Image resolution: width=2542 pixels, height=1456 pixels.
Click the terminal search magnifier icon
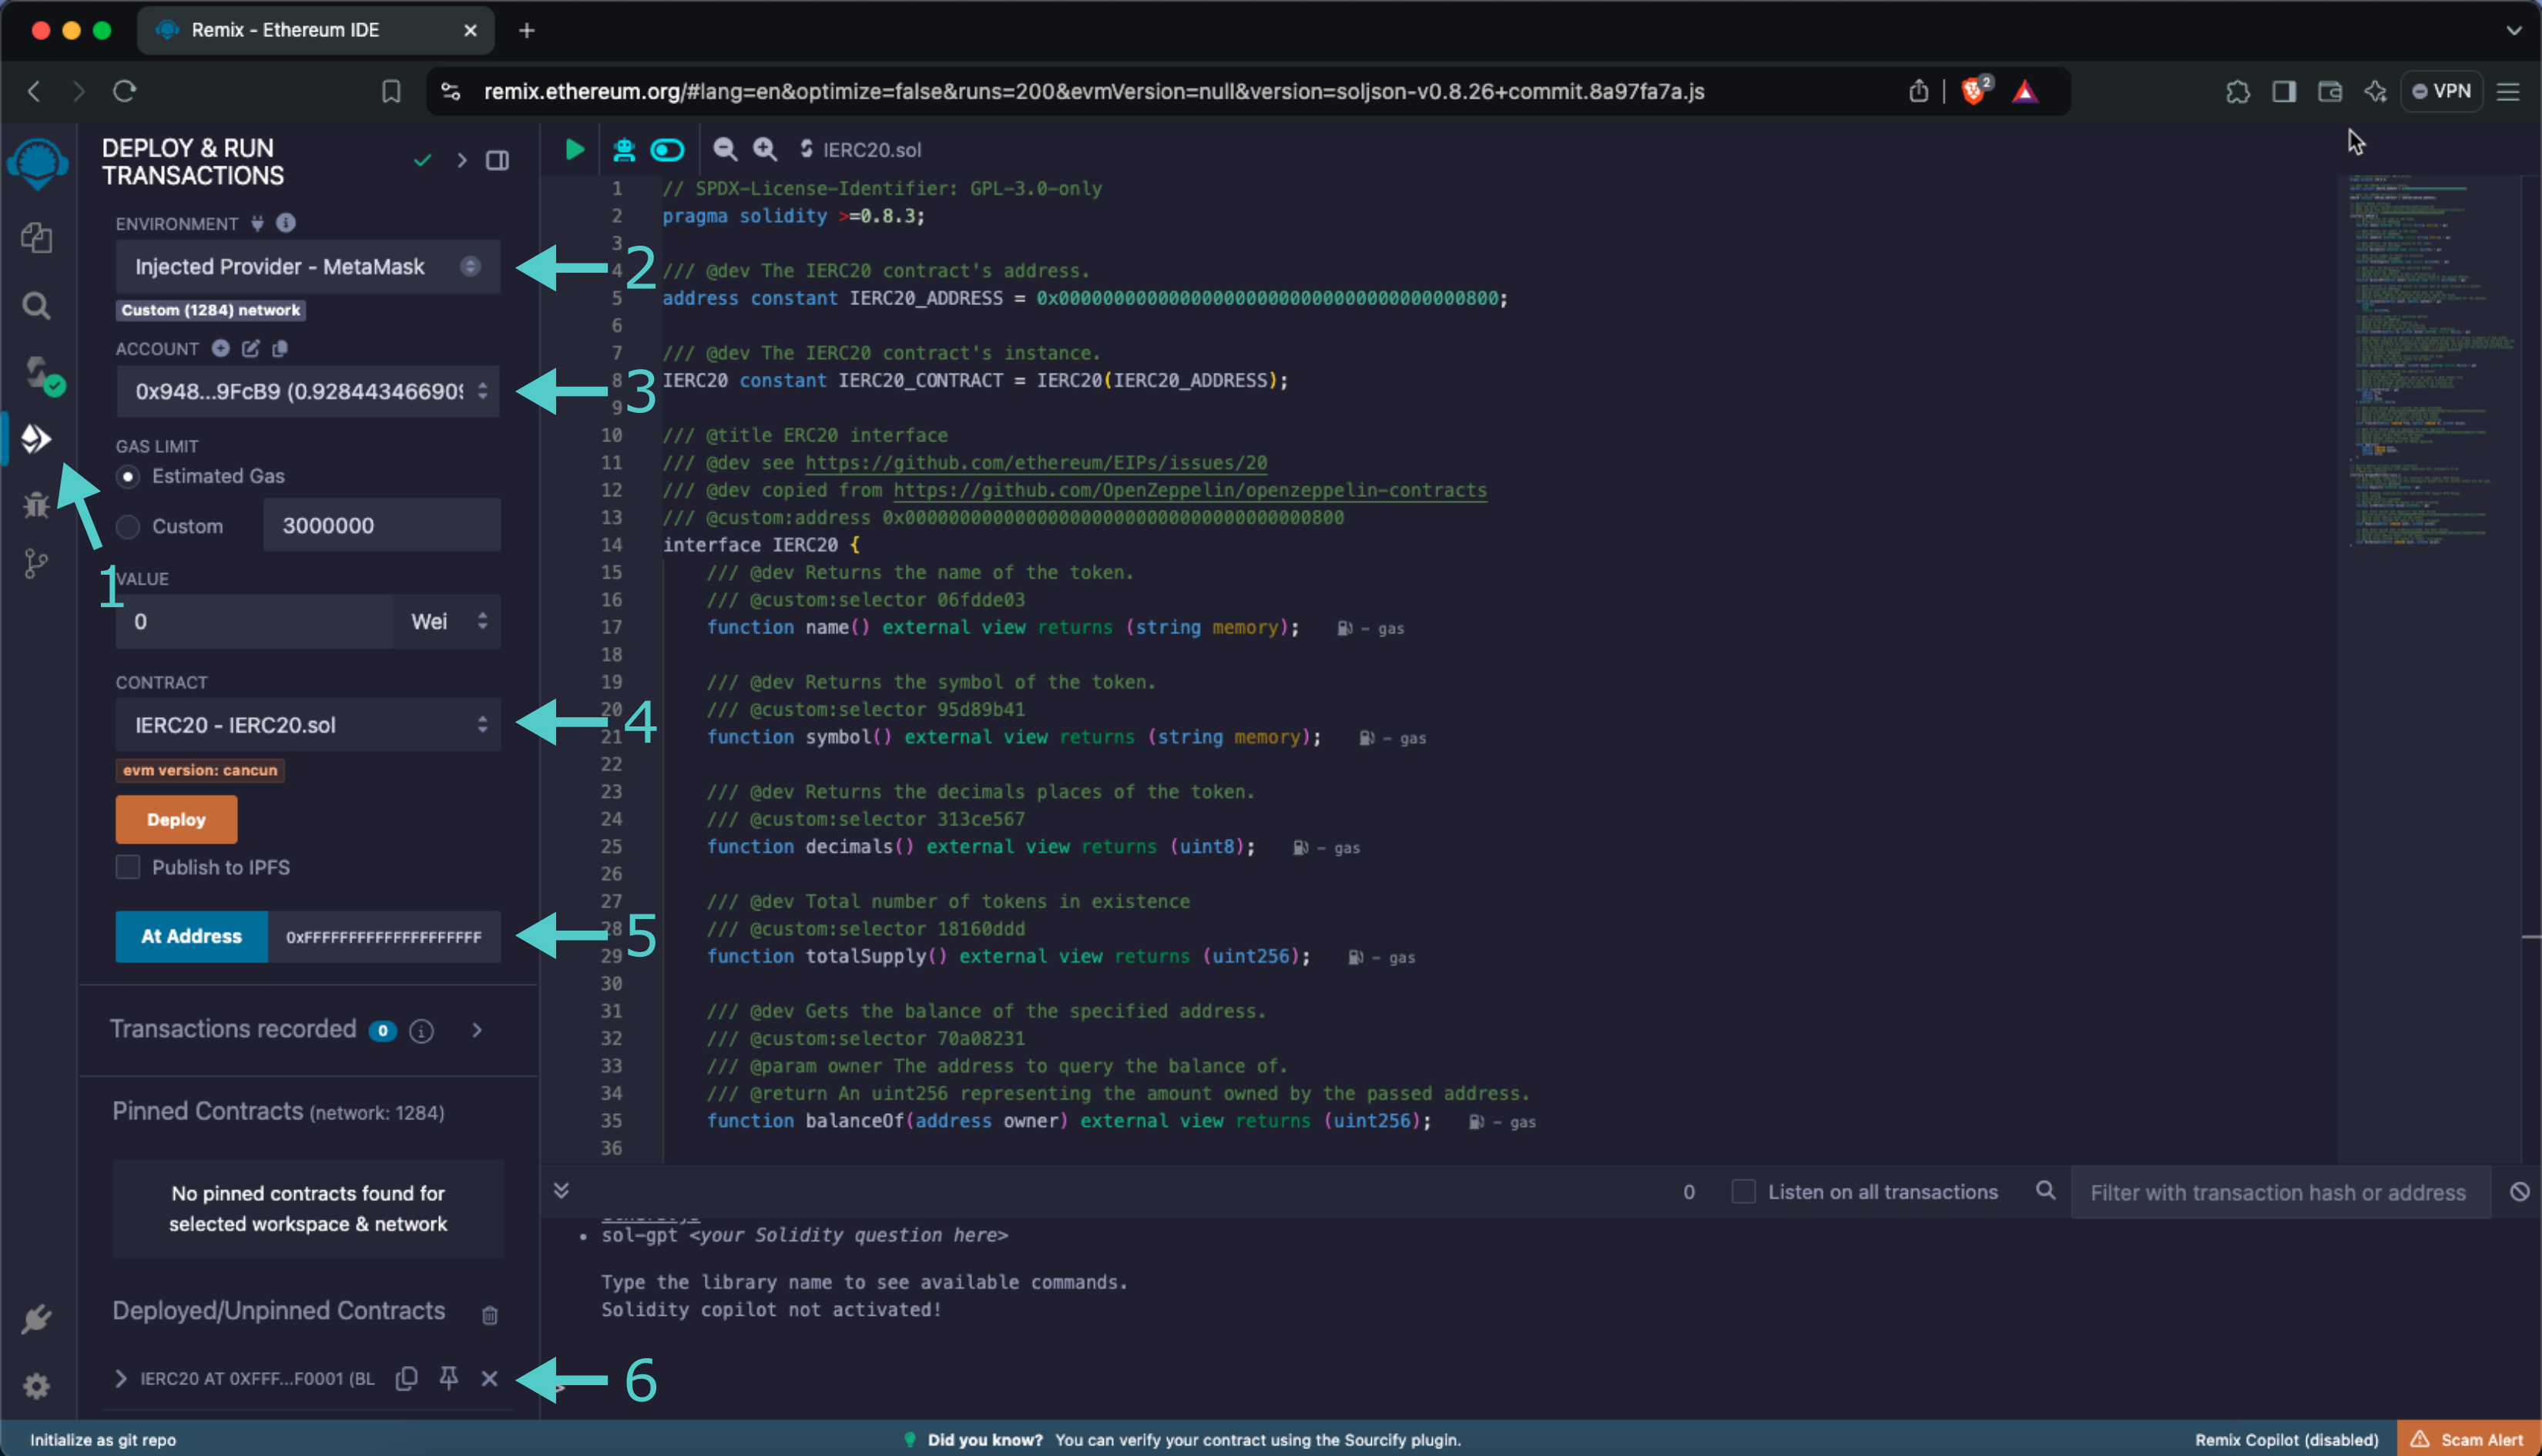pyautogui.click(x=2045, y=1190)
